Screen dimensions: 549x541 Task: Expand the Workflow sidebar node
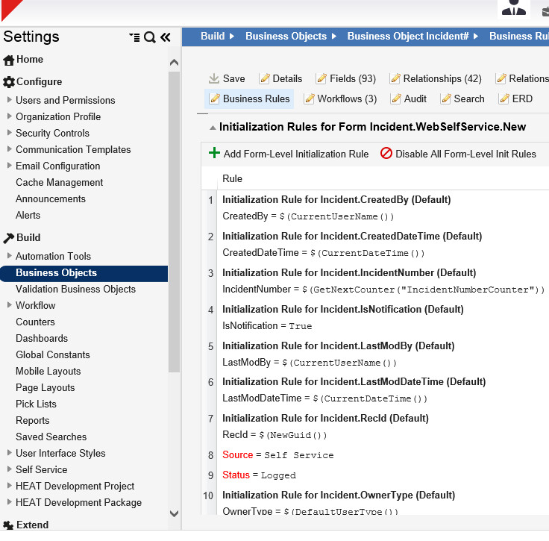click(x=9, y=305)
